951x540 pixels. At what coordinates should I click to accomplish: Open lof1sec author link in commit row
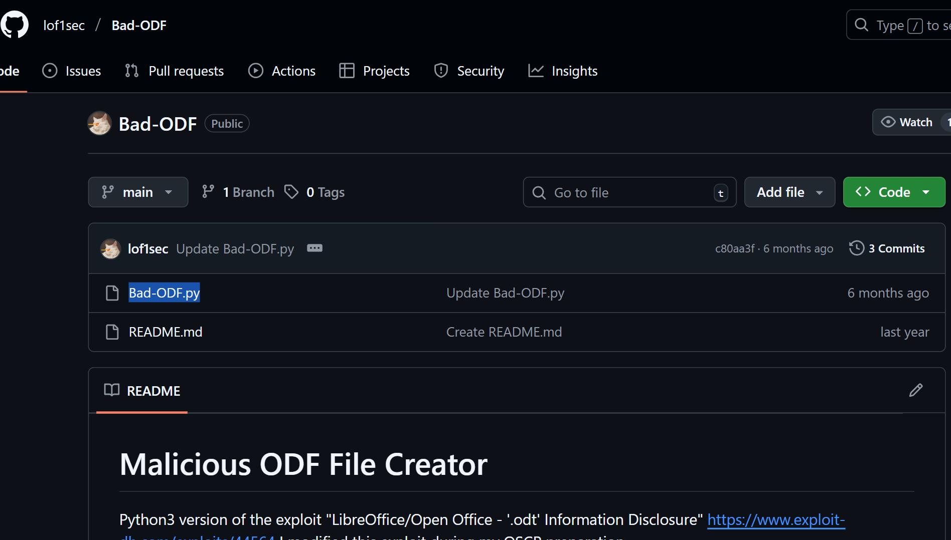point(148,248)
